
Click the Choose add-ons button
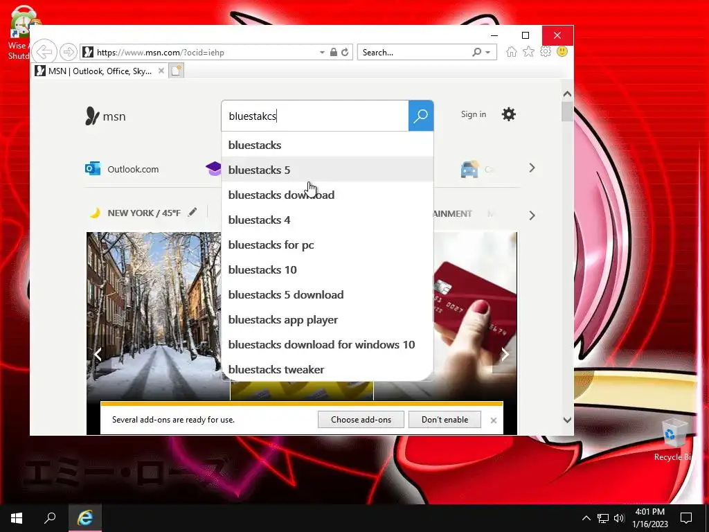point(361,419)
